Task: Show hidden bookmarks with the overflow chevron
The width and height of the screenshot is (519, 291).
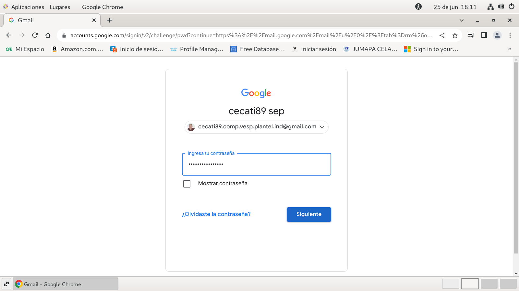Action: click(x=509, y=49)
